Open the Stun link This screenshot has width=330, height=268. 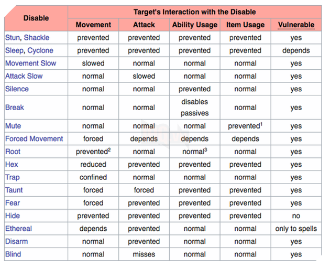pos(13,38)
